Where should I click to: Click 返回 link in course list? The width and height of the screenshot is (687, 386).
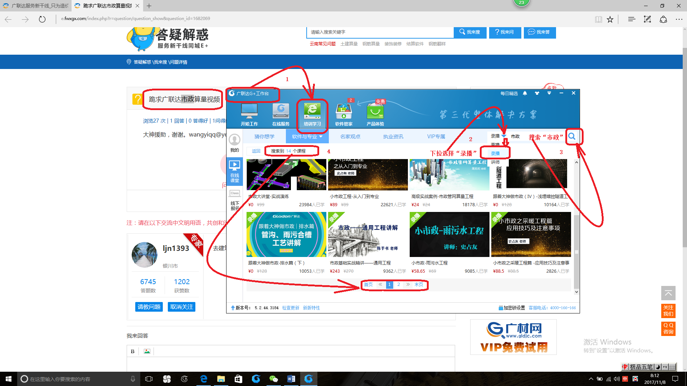(256, 151)
